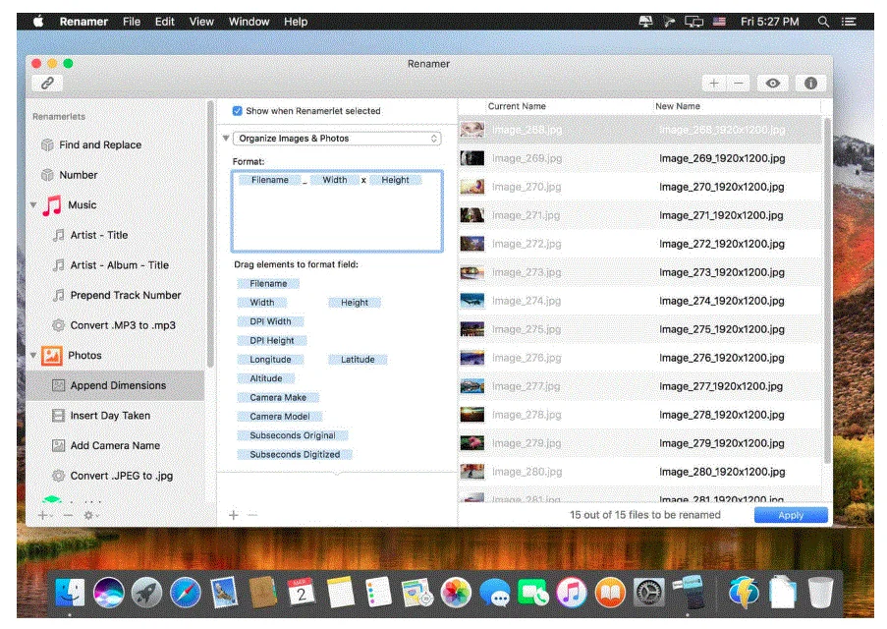Click new name Image_276_1920x1200.jpg
Image resolution: width=887 pixels, height=629 pixels.
point(721,358)
